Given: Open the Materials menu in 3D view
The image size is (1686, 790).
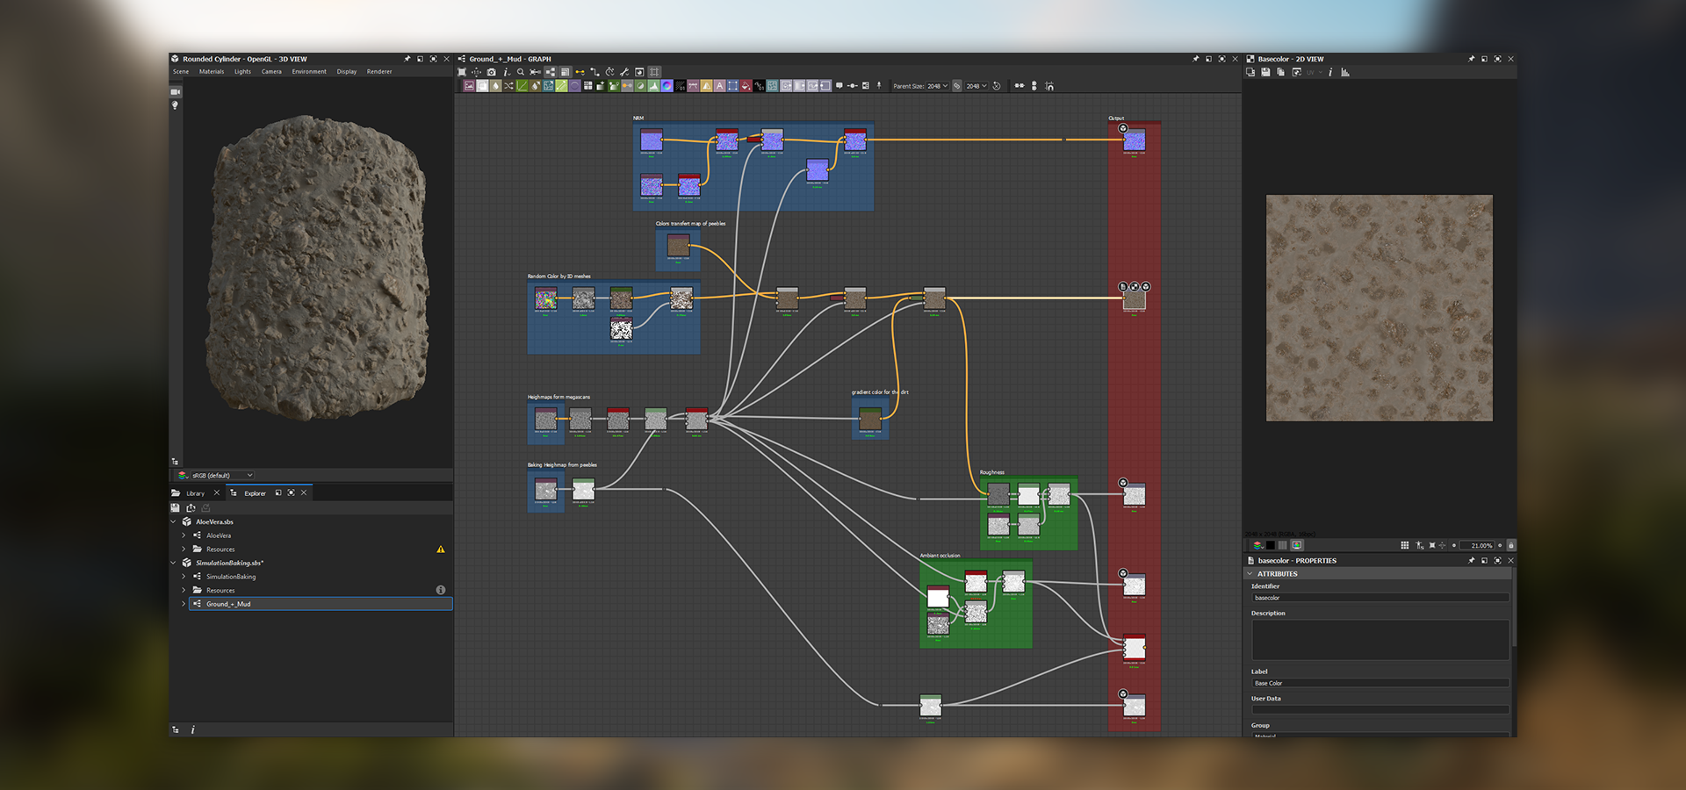Looking at the screenshot, I should click(x=211, y=72).
